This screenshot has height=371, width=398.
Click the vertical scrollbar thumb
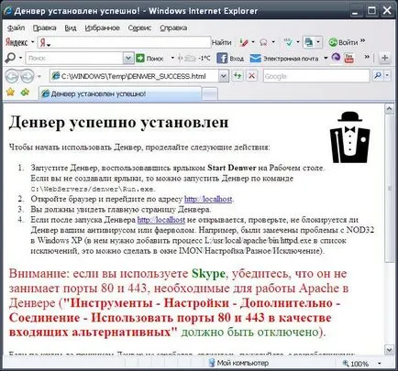[389, 188]
